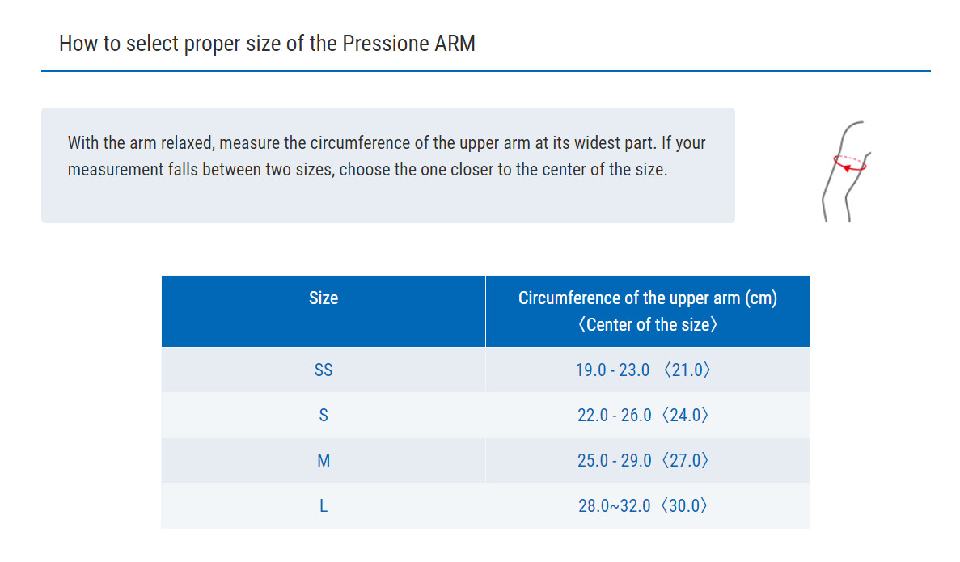Click the 〈24.0〉 center value
Viewport: 960px width, 562px height.
point(685,415)
